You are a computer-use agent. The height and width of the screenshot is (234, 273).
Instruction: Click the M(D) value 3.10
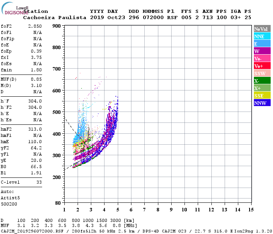pos(36,85)
